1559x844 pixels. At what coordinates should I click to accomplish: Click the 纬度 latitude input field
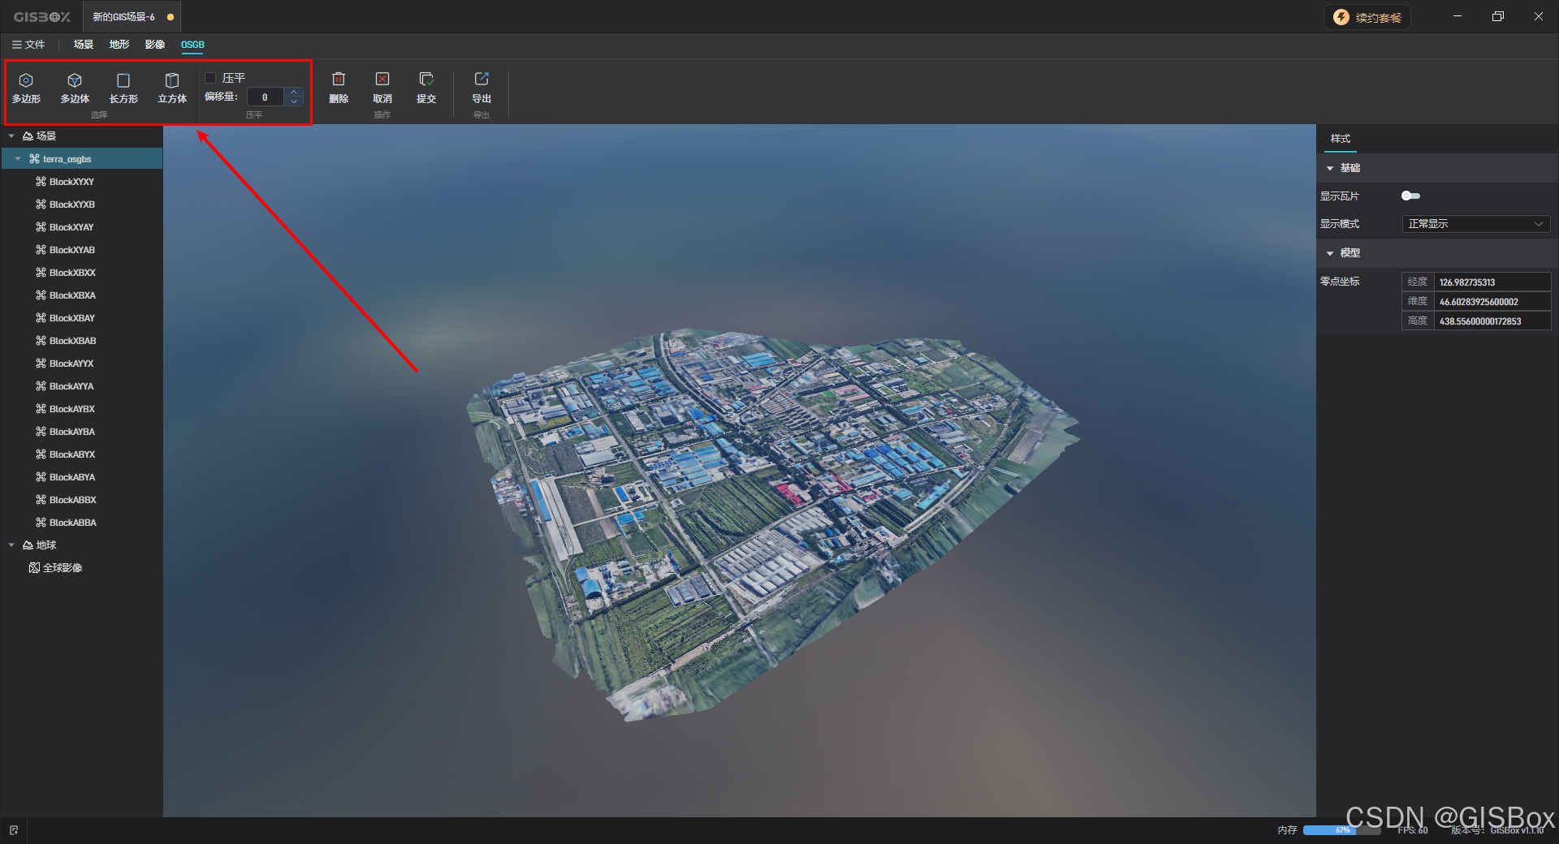pyautogui.click(x=1492, y=301)
